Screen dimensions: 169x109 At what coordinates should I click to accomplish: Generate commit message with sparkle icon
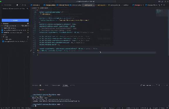pyautogui.click(x=27, y=9)
